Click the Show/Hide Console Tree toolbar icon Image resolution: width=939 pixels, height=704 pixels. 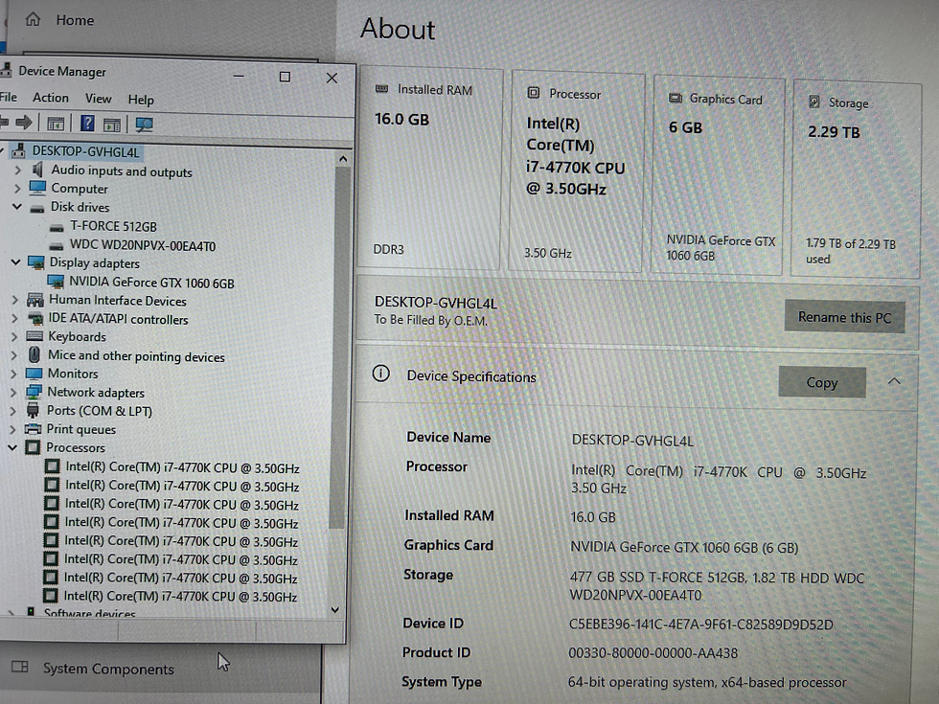click(x=55, y=123)
